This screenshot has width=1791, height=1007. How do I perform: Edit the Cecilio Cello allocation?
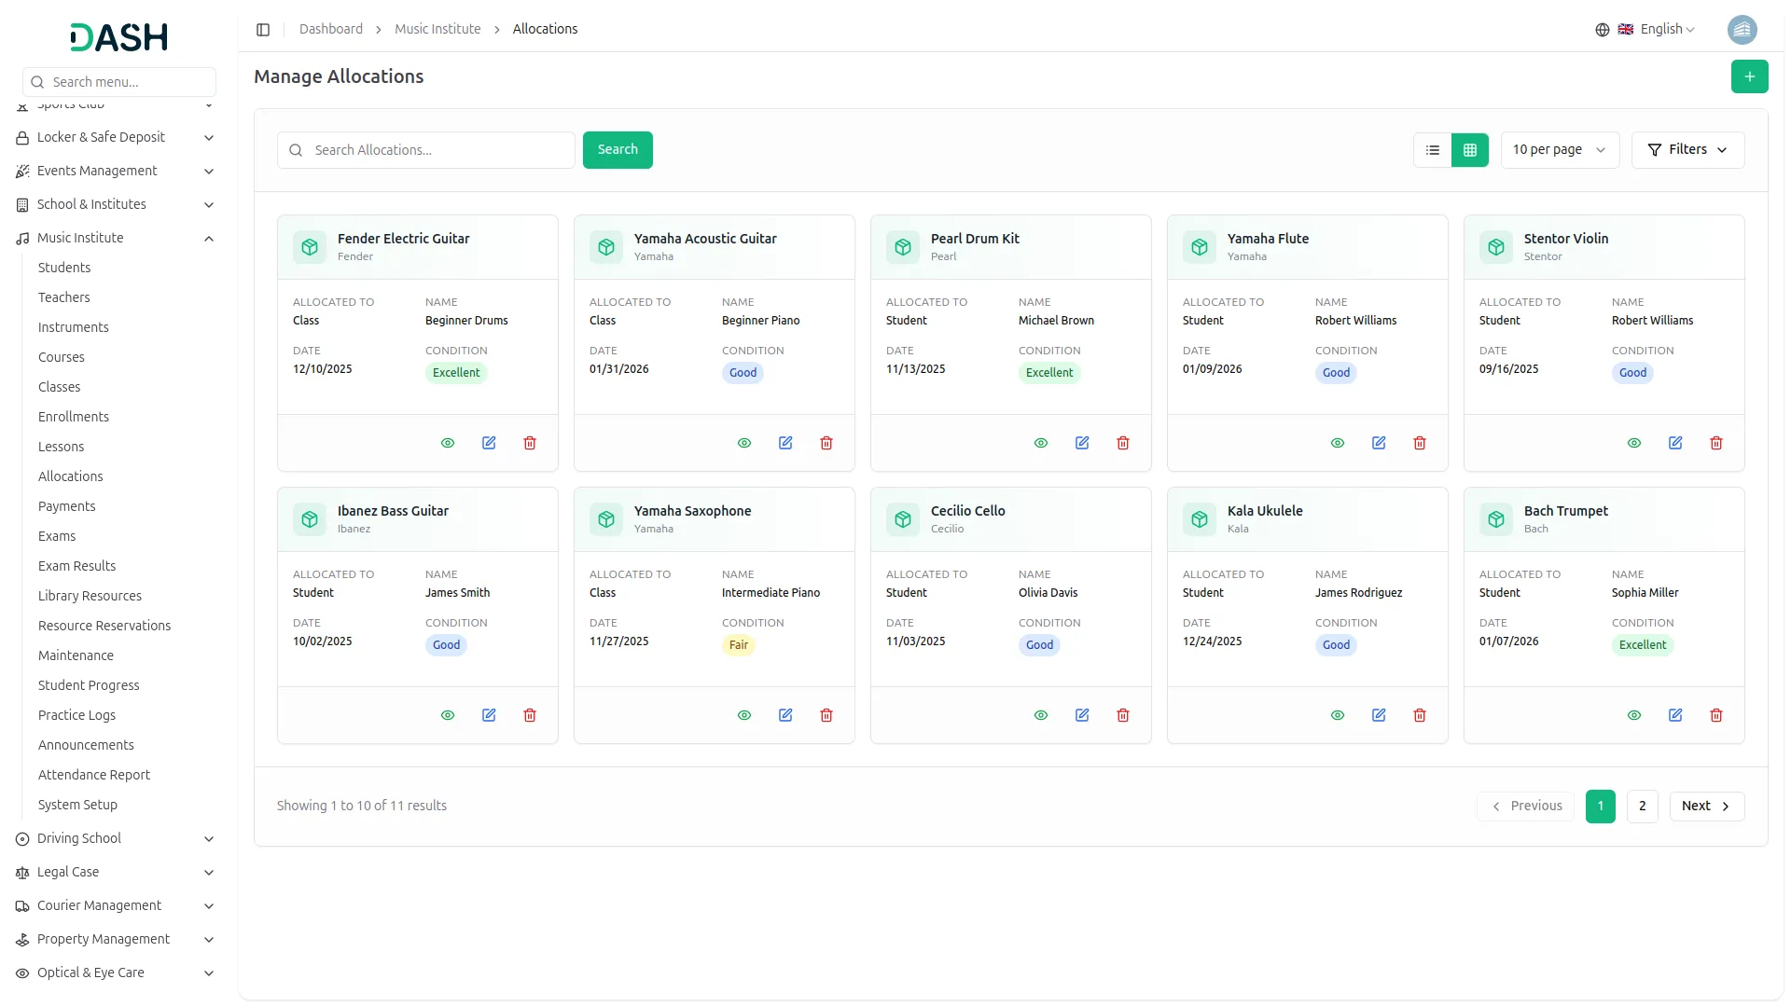[1082, 715]
